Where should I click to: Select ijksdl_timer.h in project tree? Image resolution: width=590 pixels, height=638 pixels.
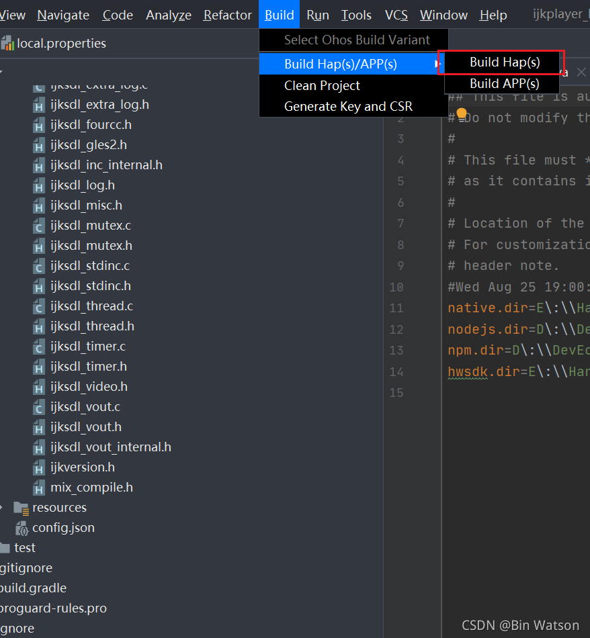click(x=89, y=366)
